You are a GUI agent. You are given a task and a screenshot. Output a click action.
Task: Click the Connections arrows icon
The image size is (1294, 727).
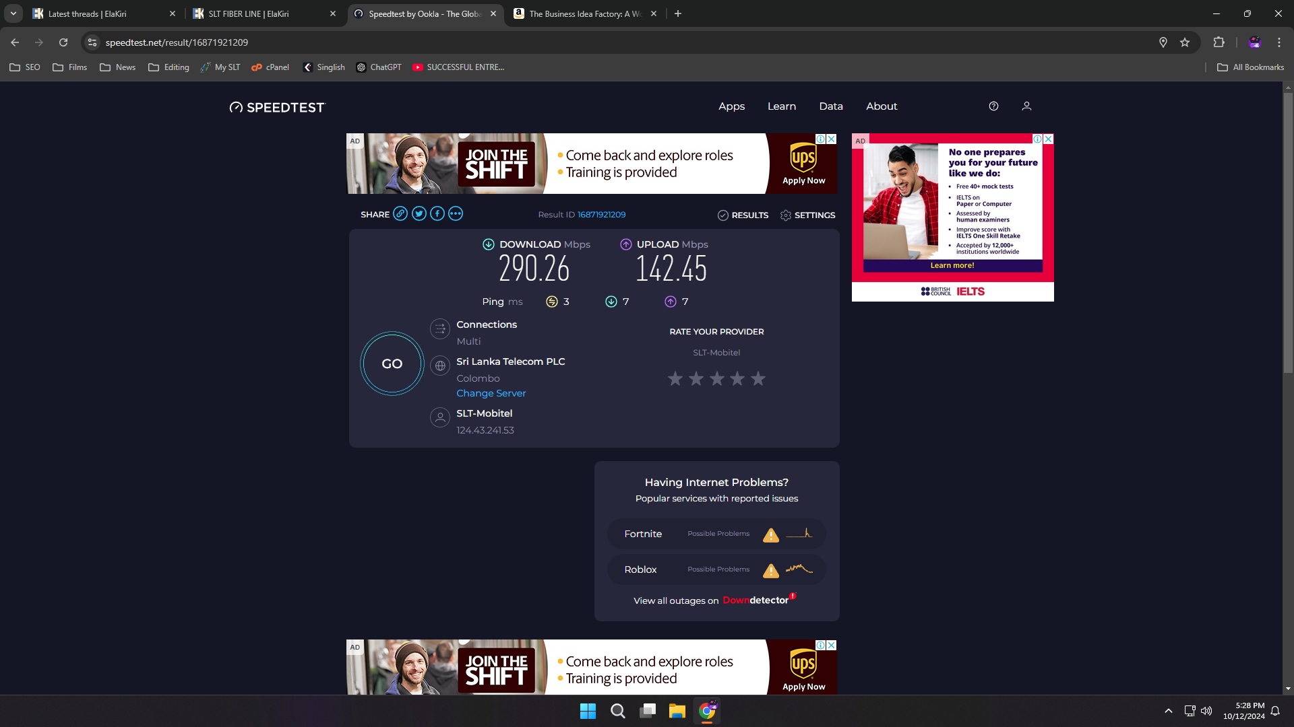440,328
